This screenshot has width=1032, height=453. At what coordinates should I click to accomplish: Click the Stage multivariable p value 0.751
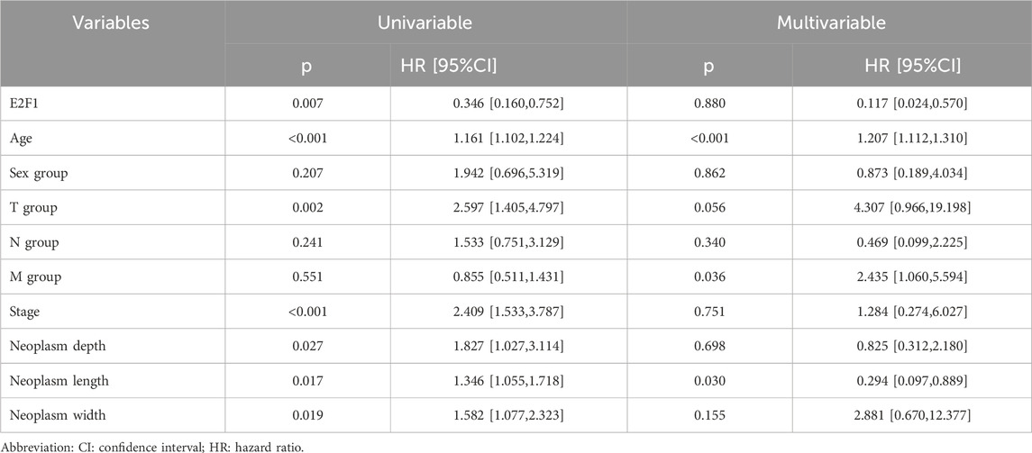[708, 313]
